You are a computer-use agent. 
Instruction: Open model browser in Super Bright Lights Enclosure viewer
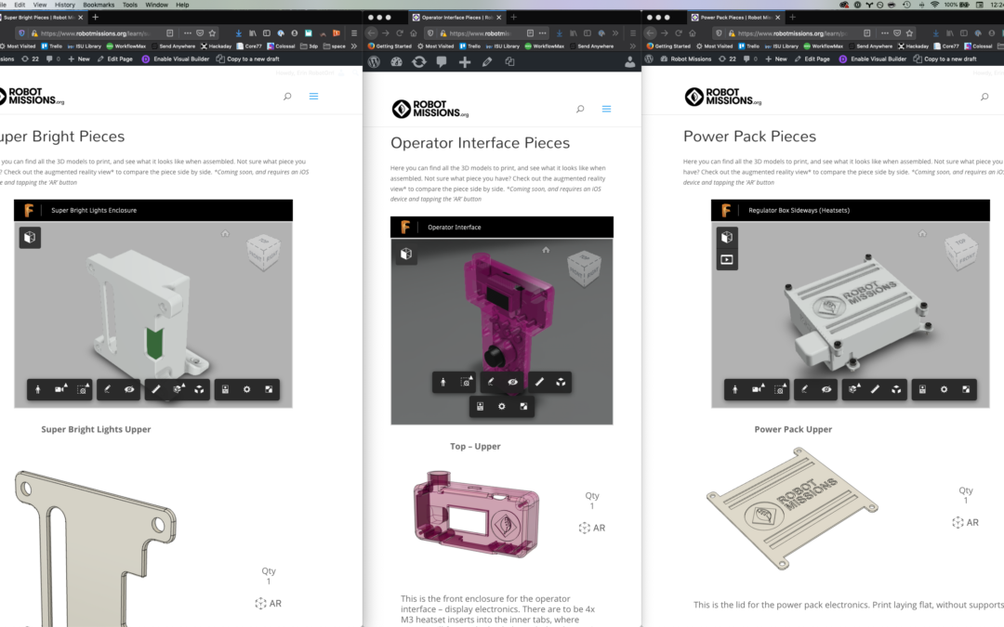[30, 238]
